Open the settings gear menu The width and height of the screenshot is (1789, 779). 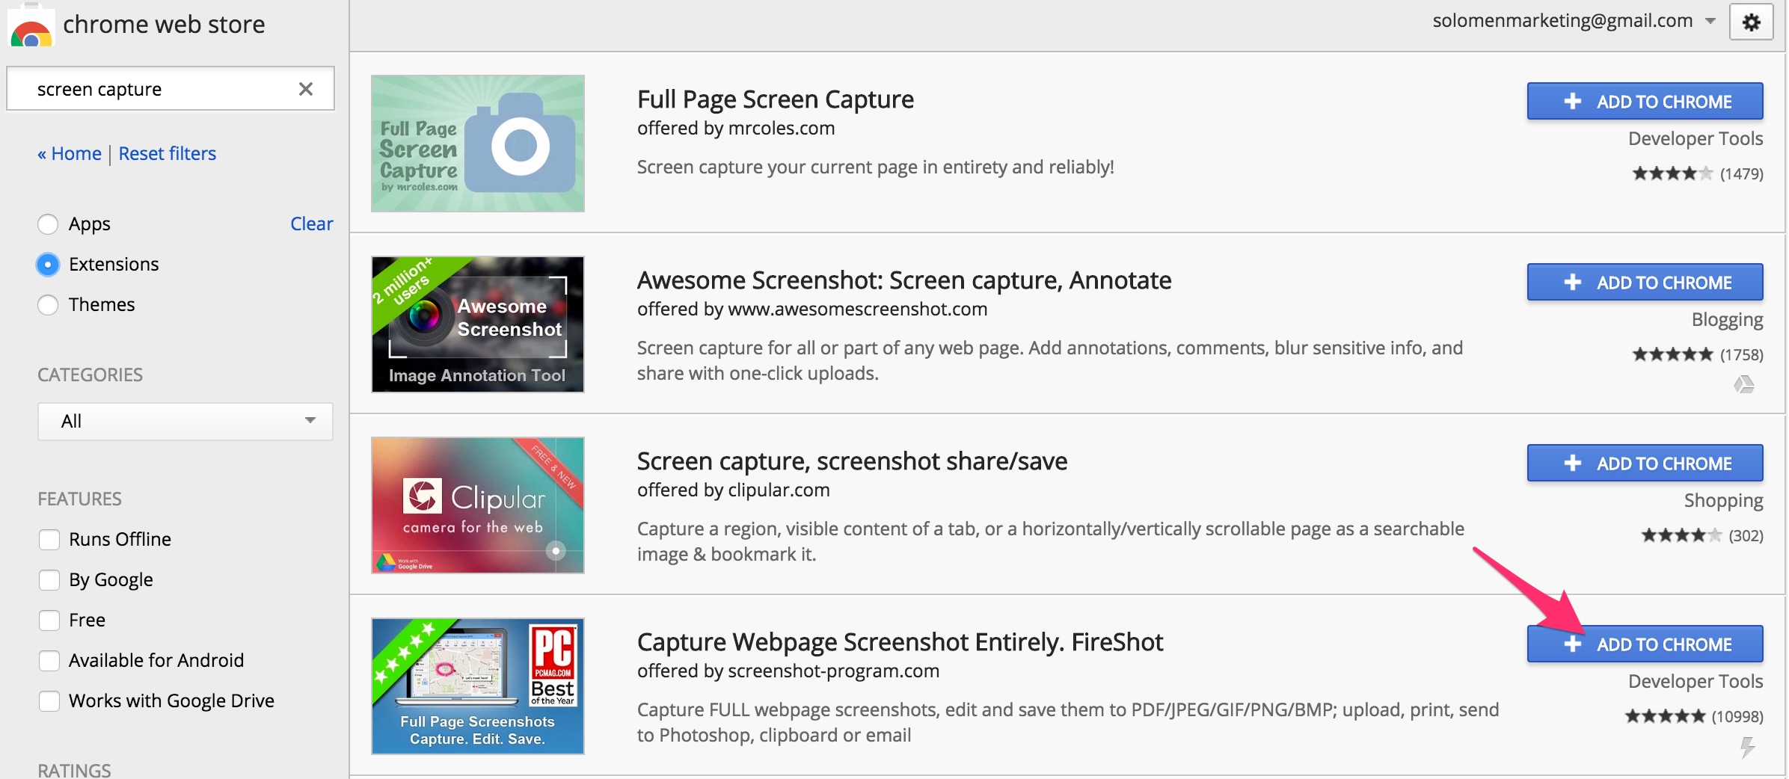pyautogui.click(x=1751, y=22)
